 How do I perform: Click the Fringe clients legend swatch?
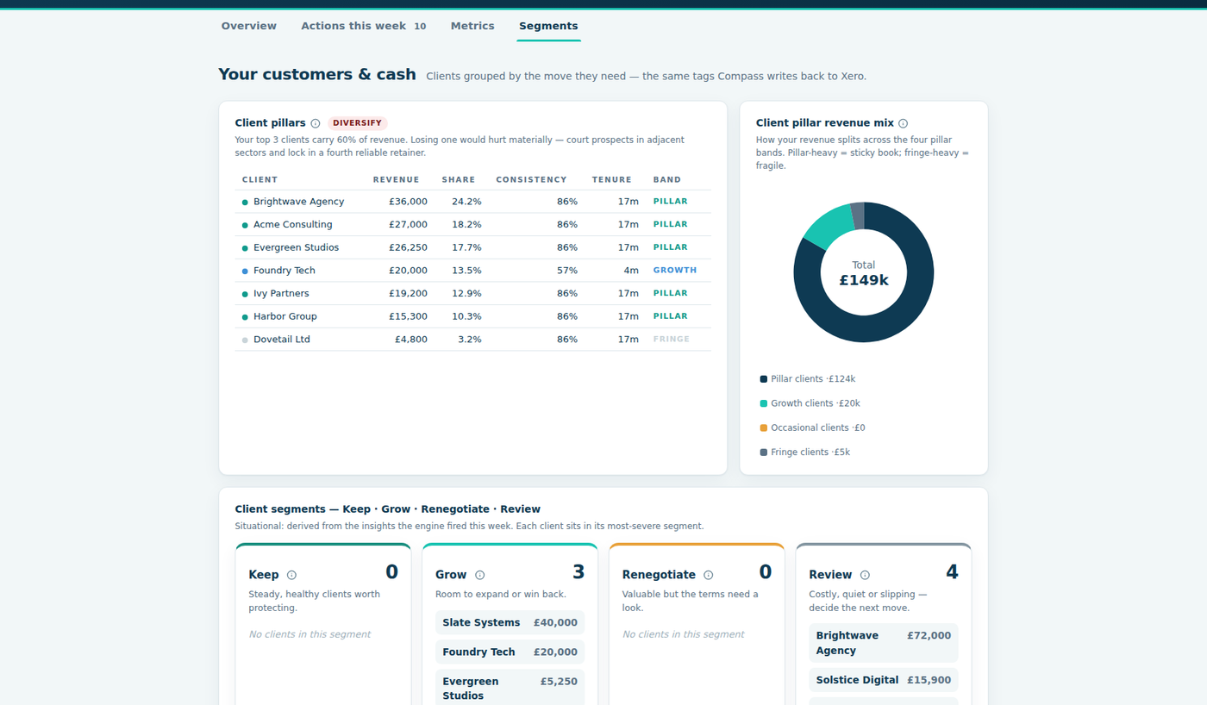[x=763, y=452]
